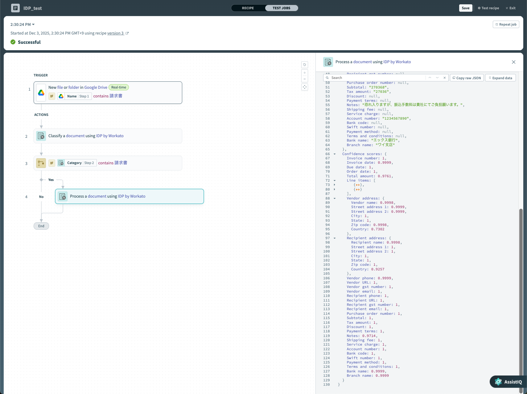The image size is (527, 394).
Task: Click the Real-time badge on the trigger
Action: (x=119, y=88)
